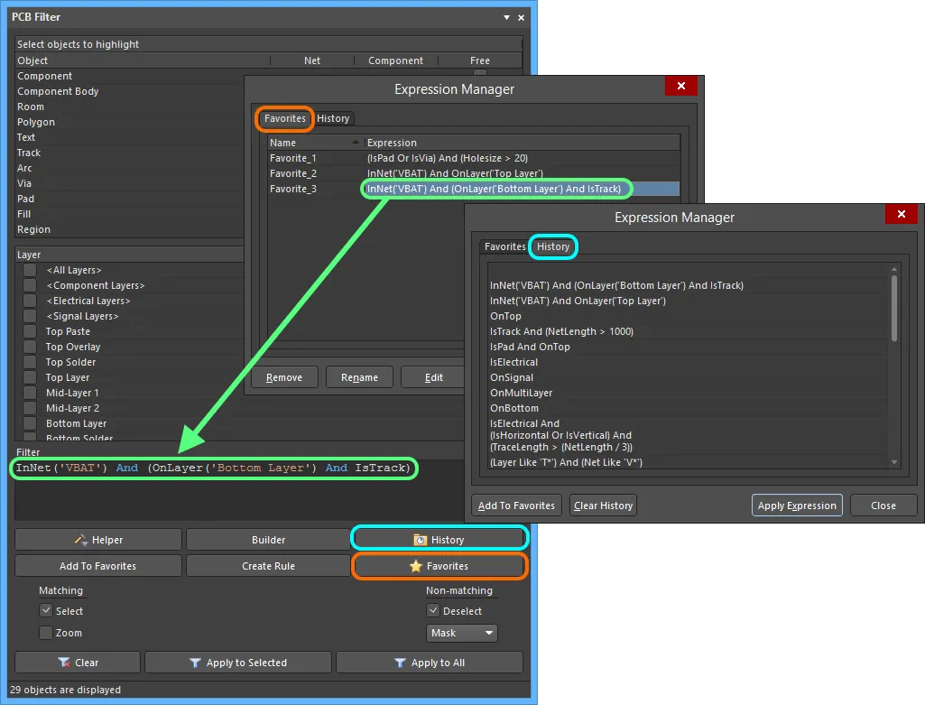
Task: Switch to Favorites tab in front Expression Manager
Action: pos(505,246)
